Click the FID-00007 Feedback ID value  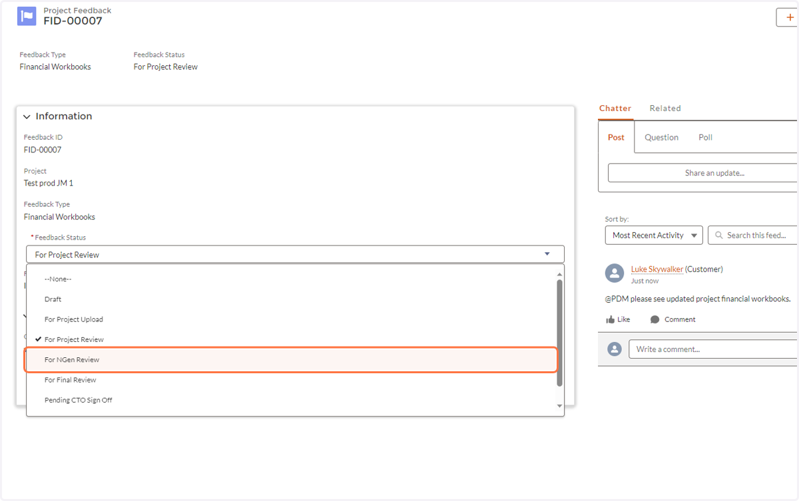point(43,150)
